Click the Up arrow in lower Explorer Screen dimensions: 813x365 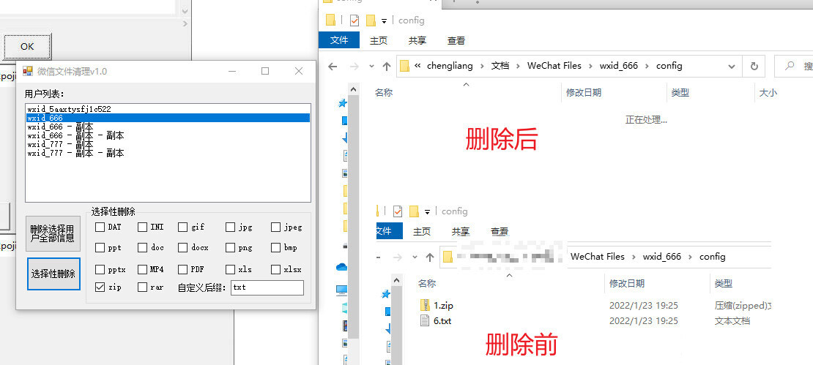coord(429,257)
